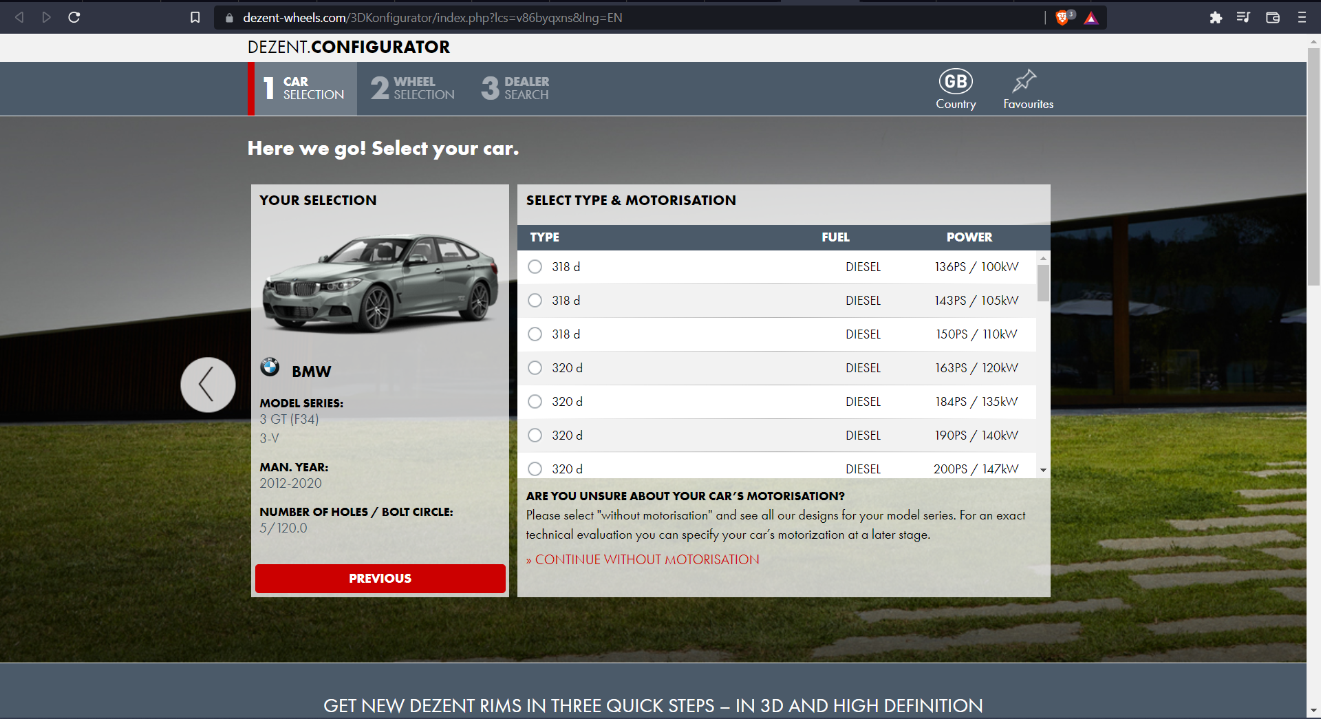Select 320 d 200PS / 147kW radio
Image resolution: width=1321 pixels, height=719 pixels.
click(535, 469)
